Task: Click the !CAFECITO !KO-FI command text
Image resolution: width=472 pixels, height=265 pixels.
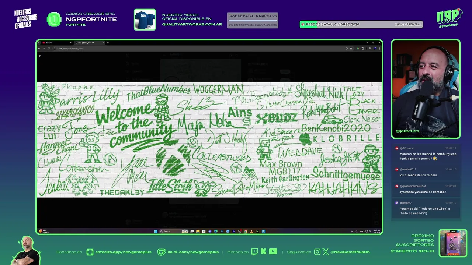Action: [x=412, y=251]
